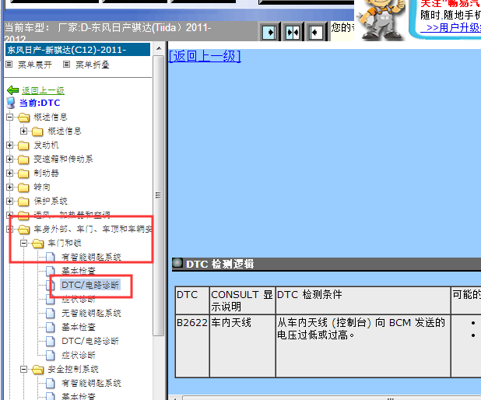
Task: Click the CONSULT 显示说明 column header
Action: tap(242, 300)
